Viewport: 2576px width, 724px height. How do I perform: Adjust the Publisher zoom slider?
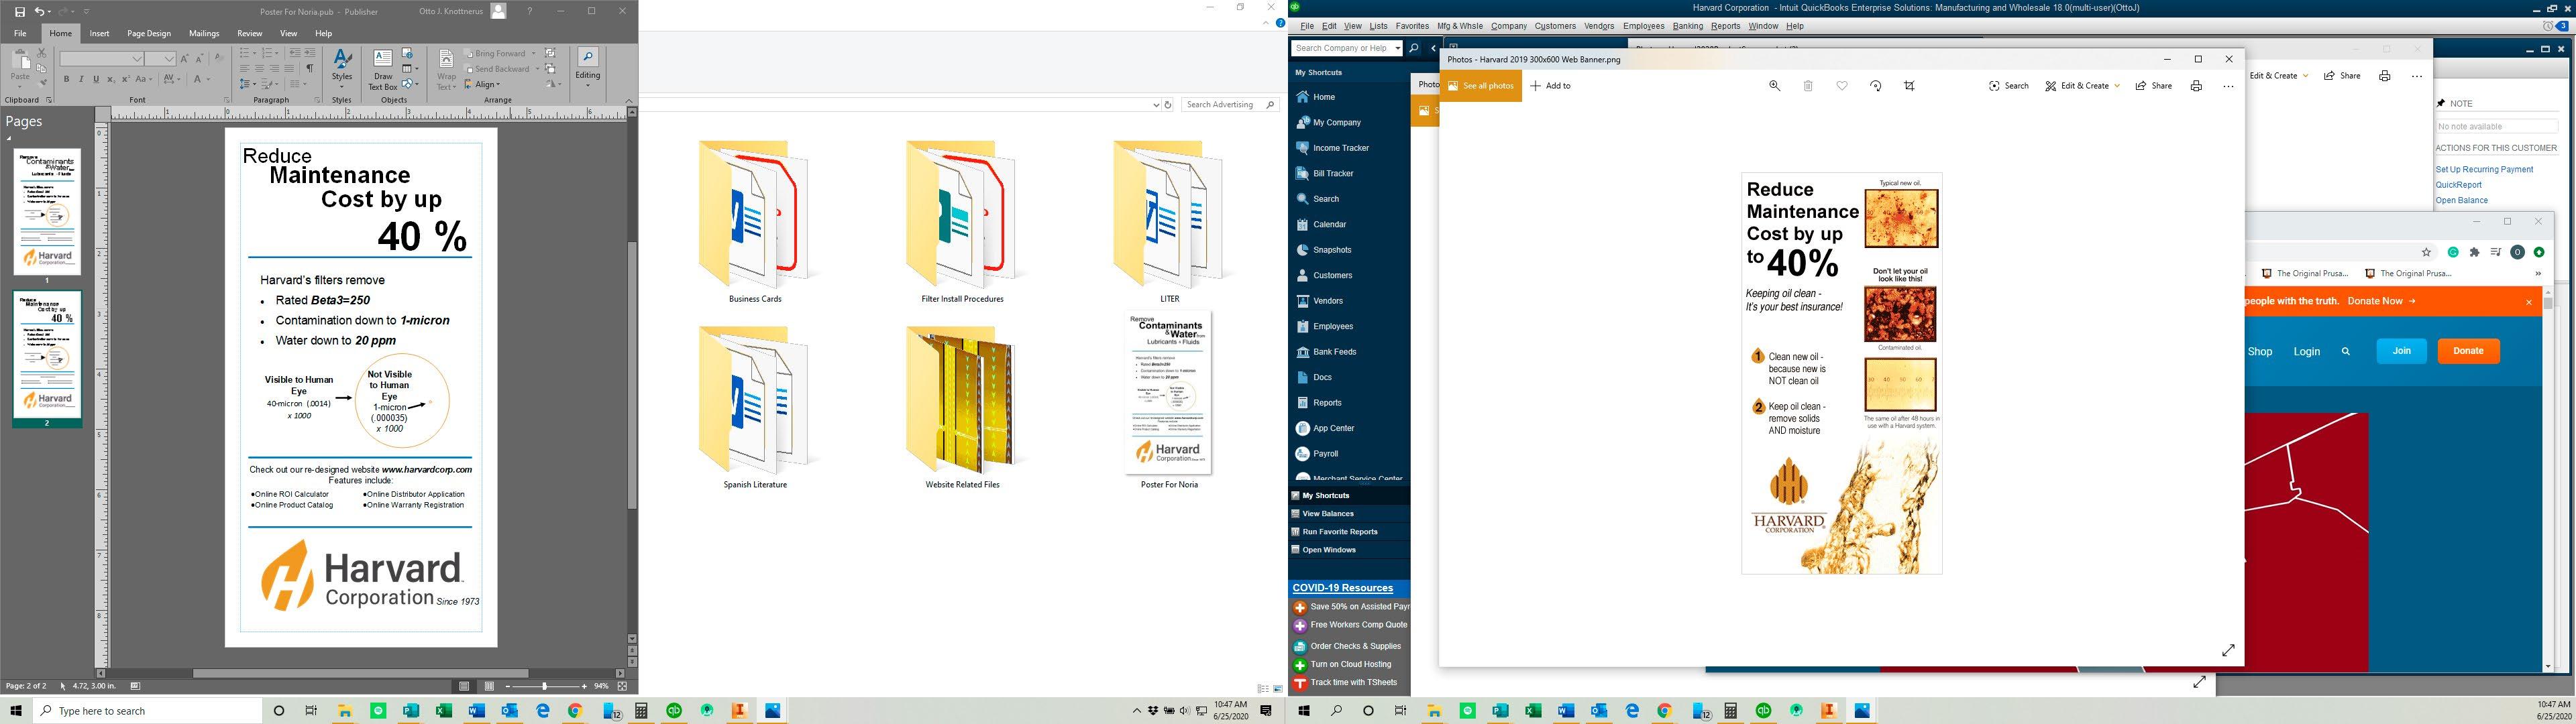(545, 687)
